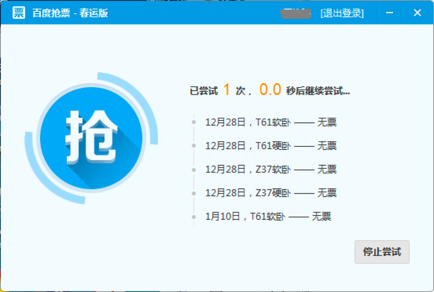Minimize the 百度抢票 window

pyautogui.click(x=390, y=13)
